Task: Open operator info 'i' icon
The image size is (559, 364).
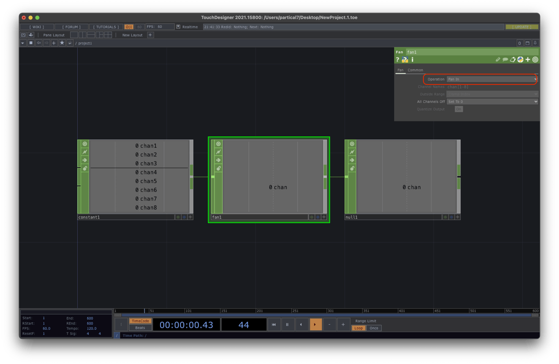Action: tap(413, 60)
